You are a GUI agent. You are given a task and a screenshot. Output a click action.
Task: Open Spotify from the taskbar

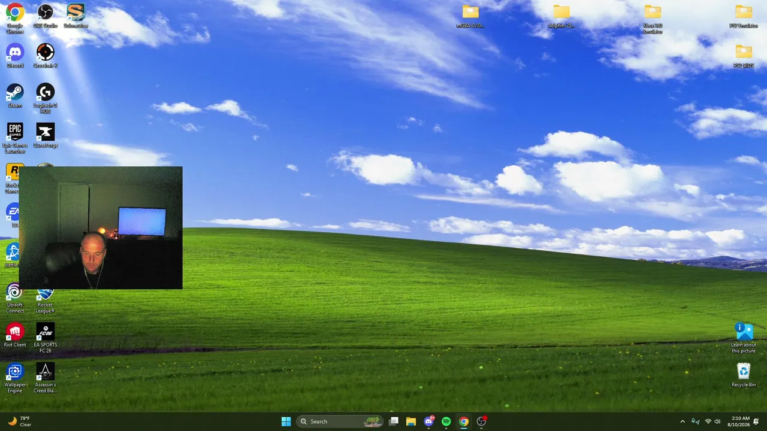(446, 421)
